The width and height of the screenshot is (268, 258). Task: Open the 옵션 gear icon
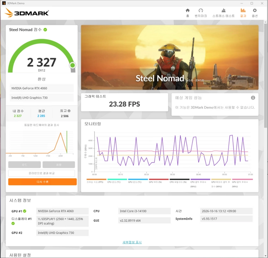255,11
